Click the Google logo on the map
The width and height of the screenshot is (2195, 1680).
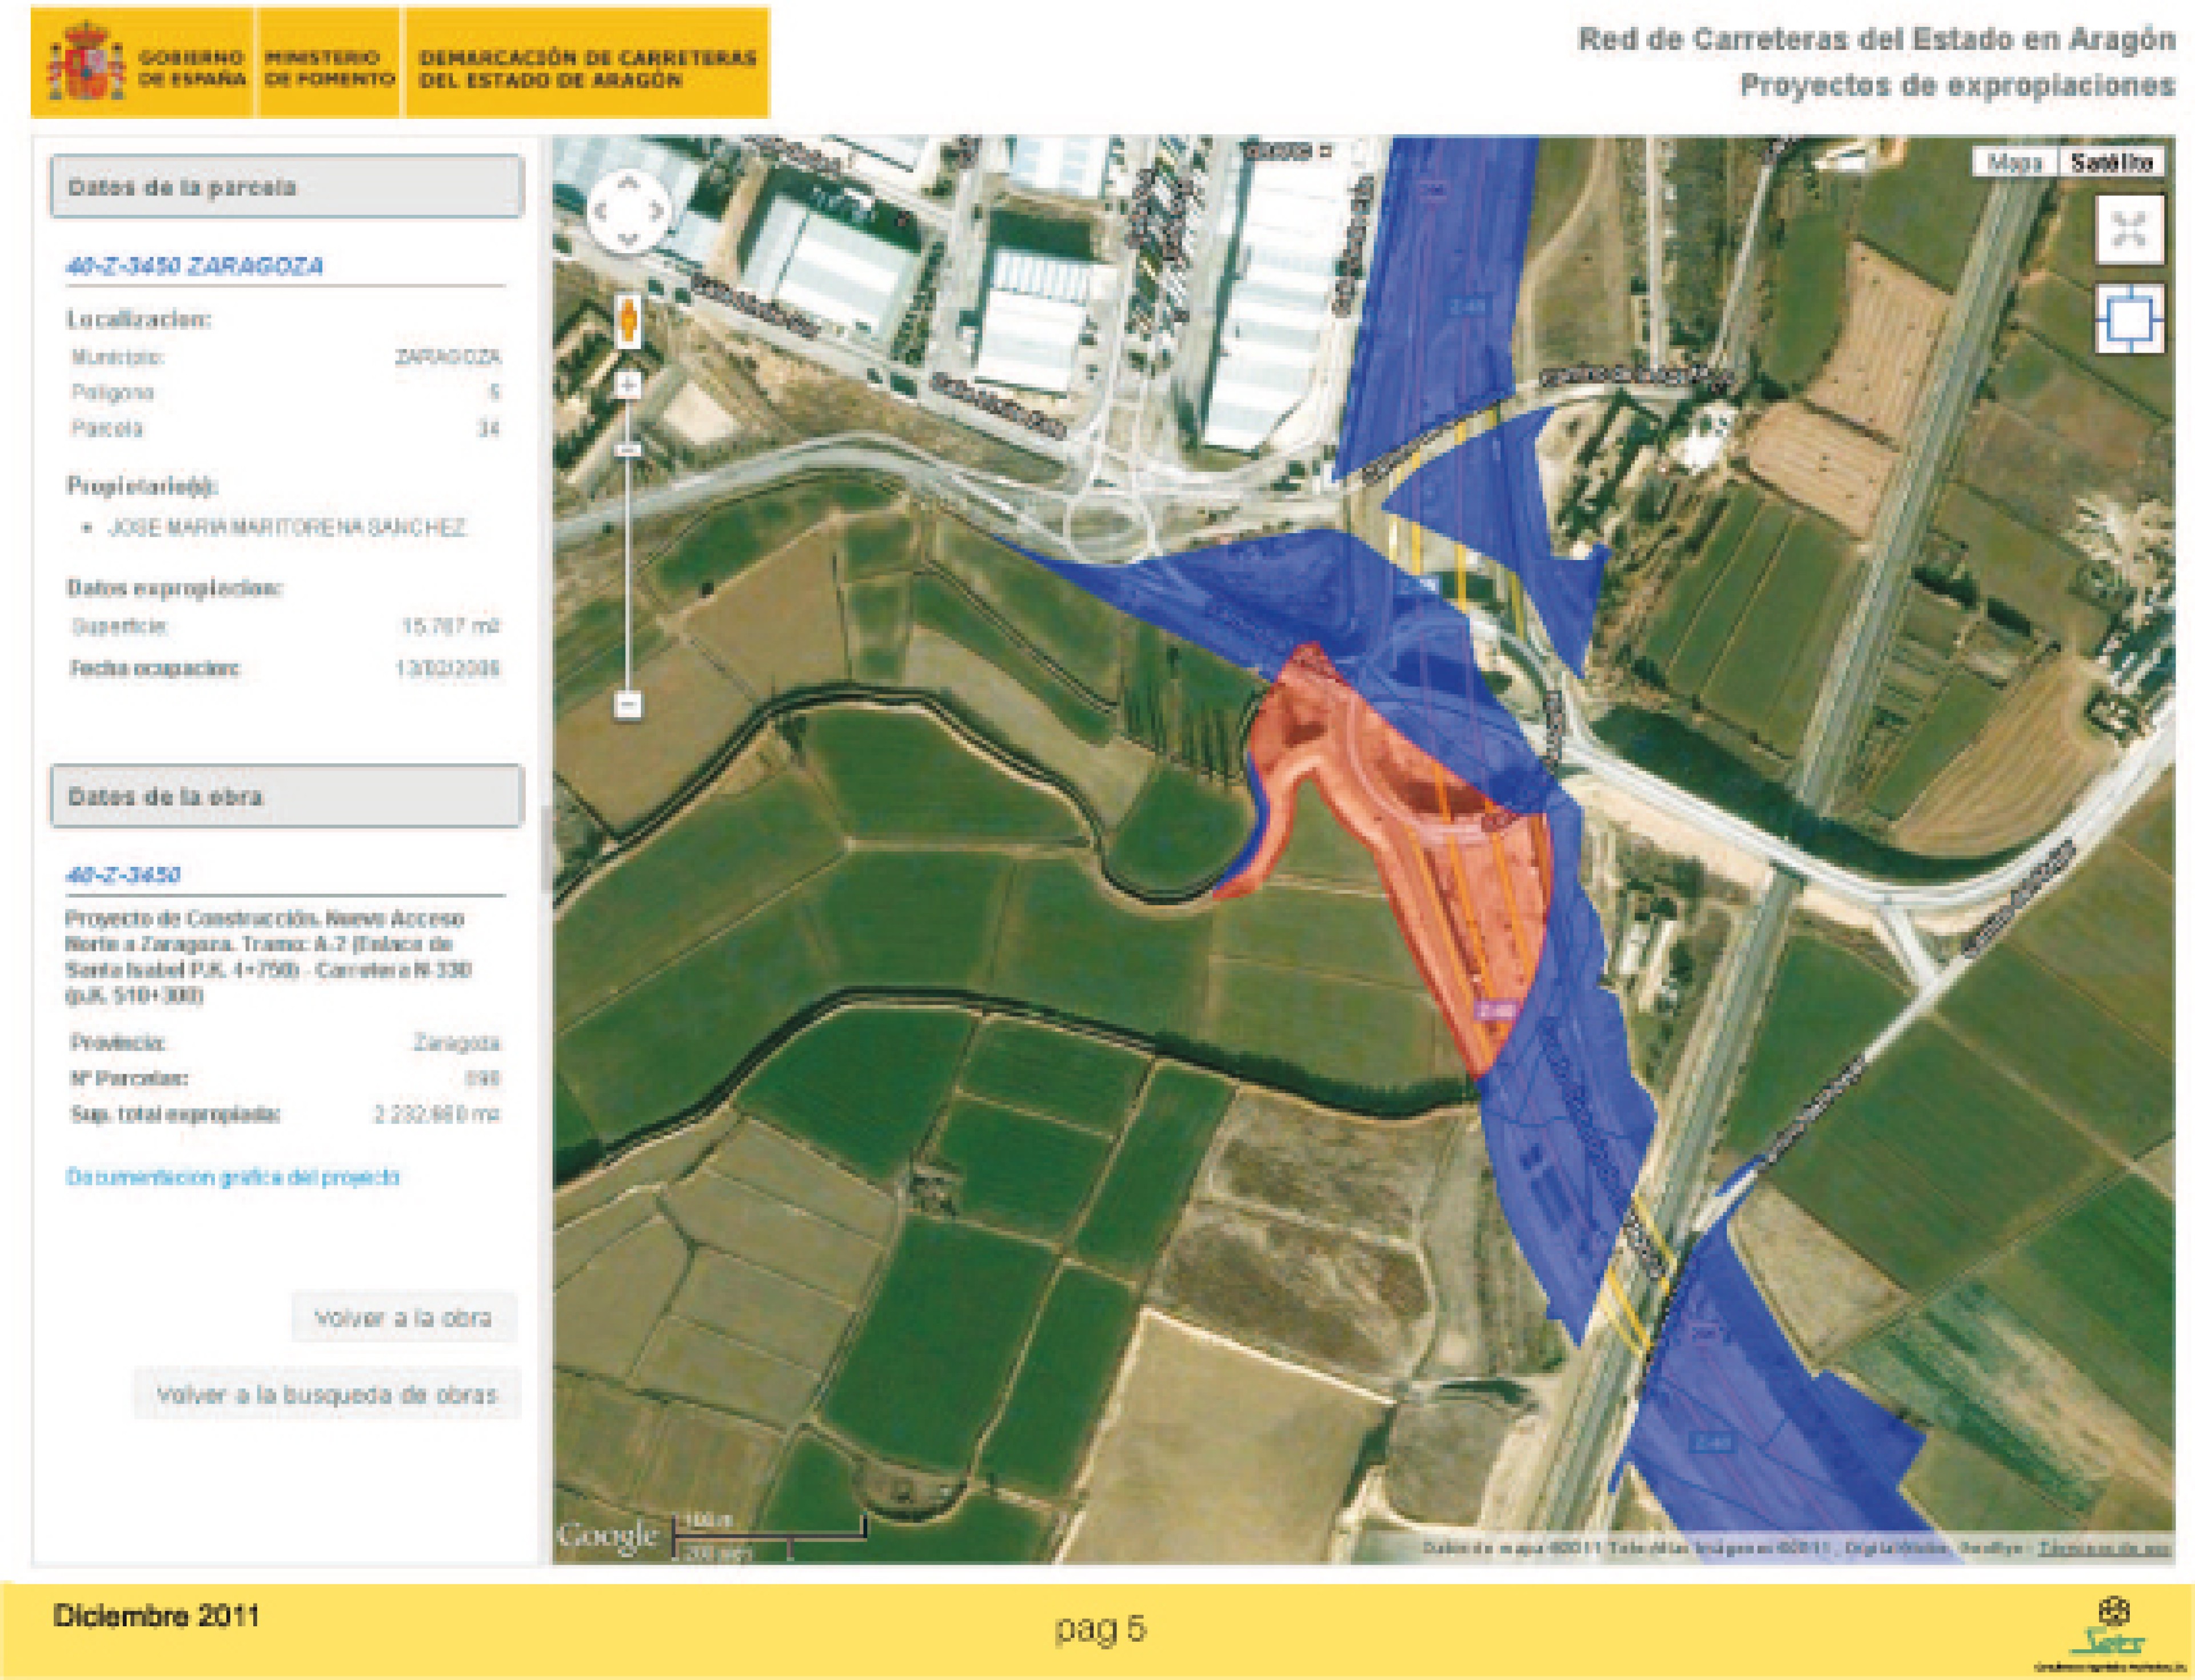click(608, 1535)
